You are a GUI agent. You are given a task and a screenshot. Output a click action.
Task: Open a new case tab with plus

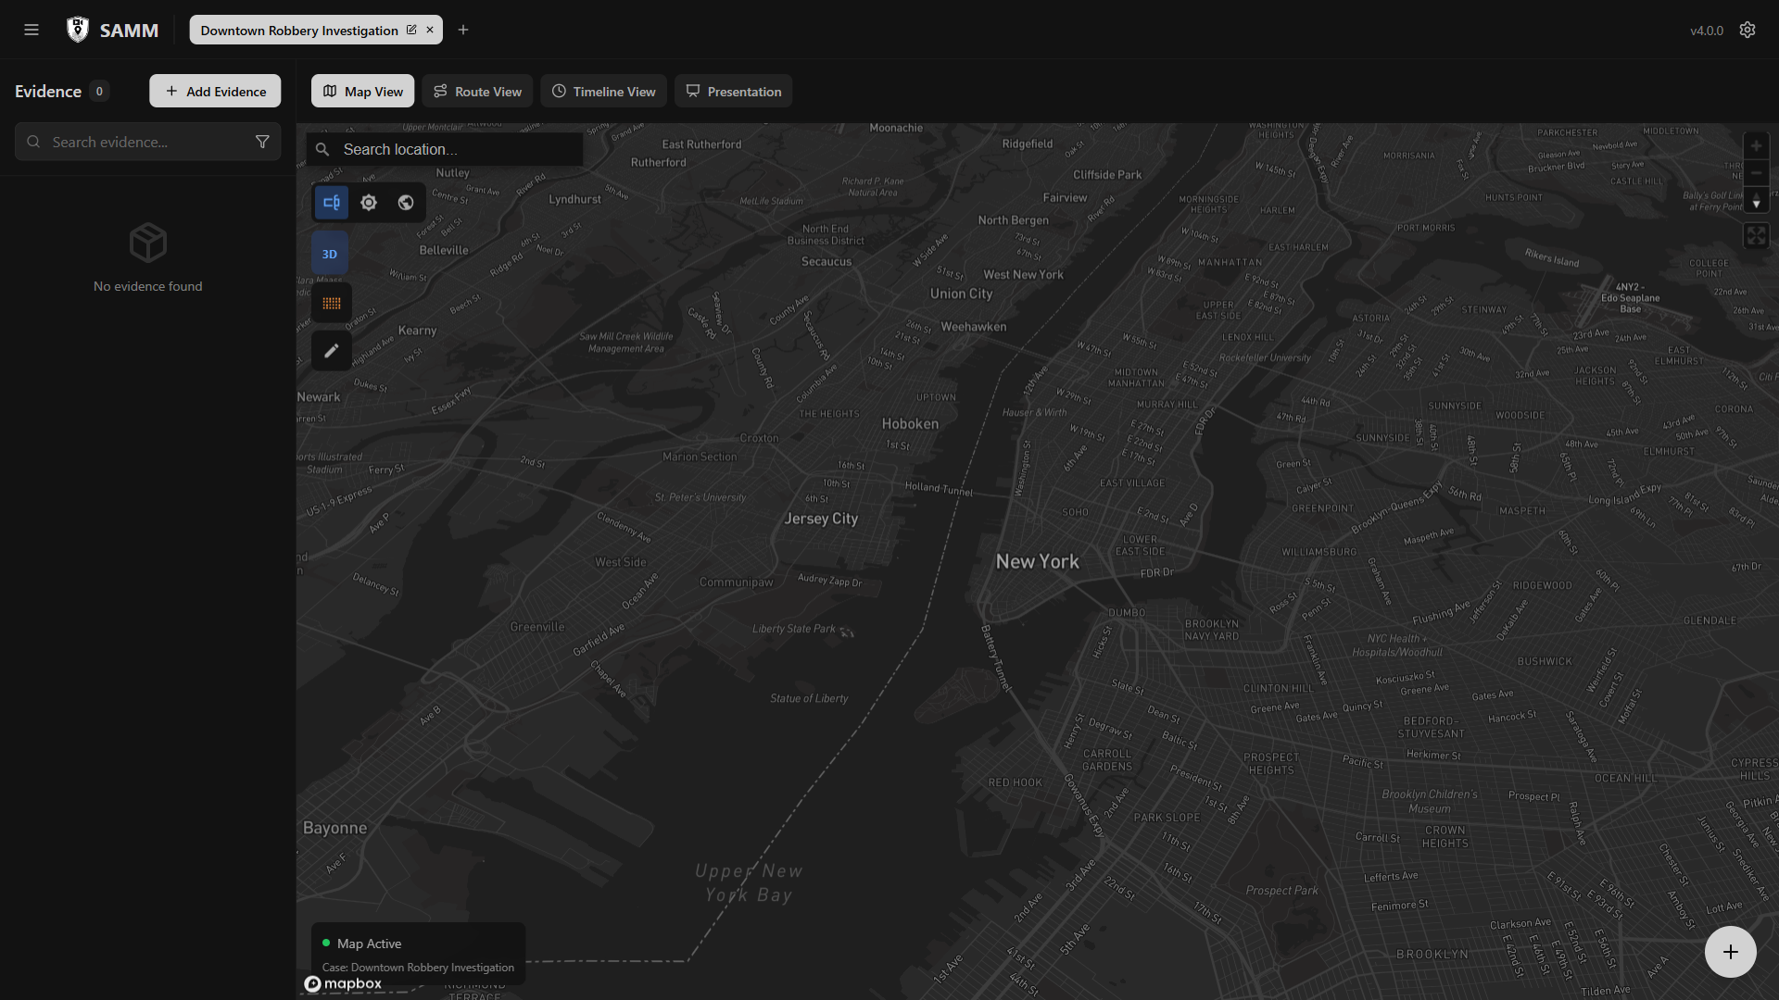[463, 30]
